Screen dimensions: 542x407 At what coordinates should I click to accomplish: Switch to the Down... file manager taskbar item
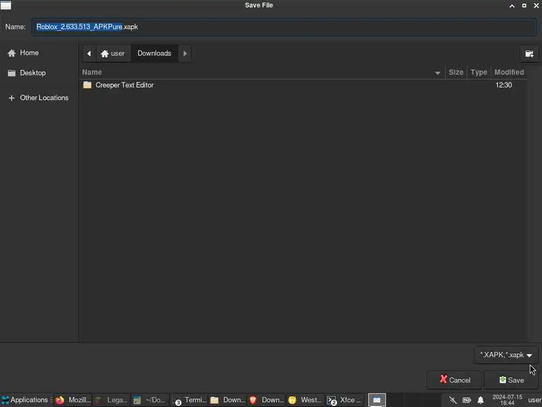228,400
